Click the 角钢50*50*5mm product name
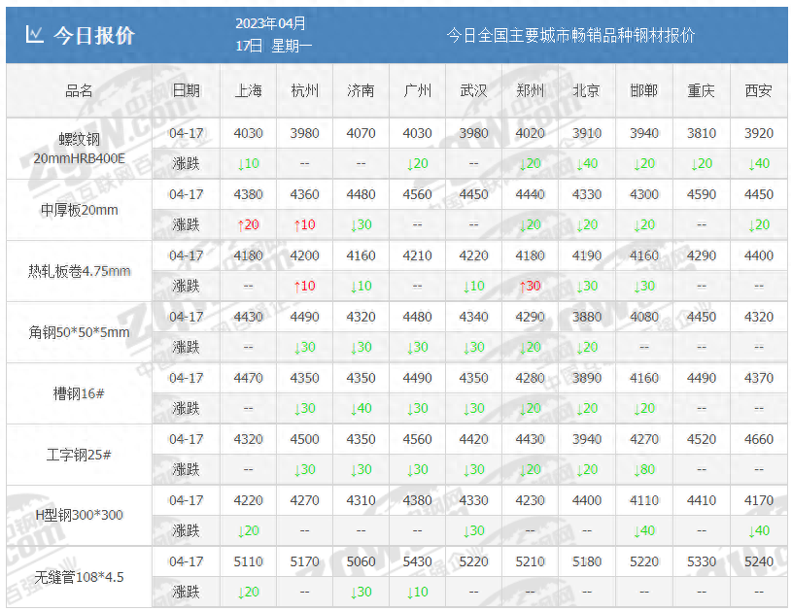The height and width of the screenshot is (611, 792). [x=80, y=332]
